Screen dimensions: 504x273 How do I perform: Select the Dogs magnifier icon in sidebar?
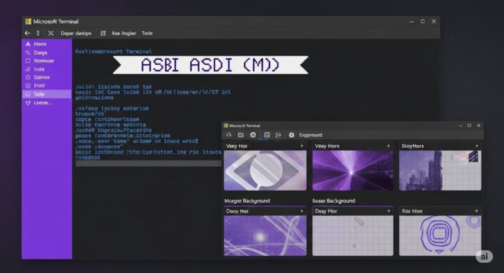(28, 52)
